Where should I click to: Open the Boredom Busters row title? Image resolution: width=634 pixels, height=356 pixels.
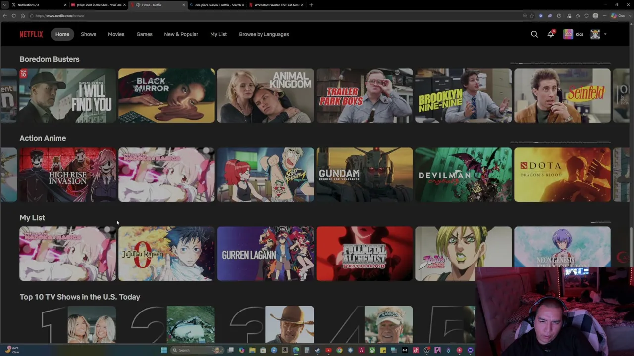tap(50, 59)
